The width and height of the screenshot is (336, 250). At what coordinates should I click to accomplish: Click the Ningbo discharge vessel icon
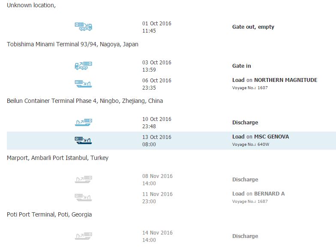coord(83,123)
